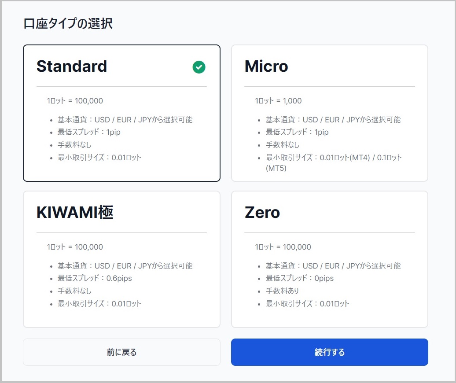Image resolution: width=456 pixels, height=383 pixels.
Task: Click Standard's 最低スプレッド 1pip line
Action: [89, 132]
